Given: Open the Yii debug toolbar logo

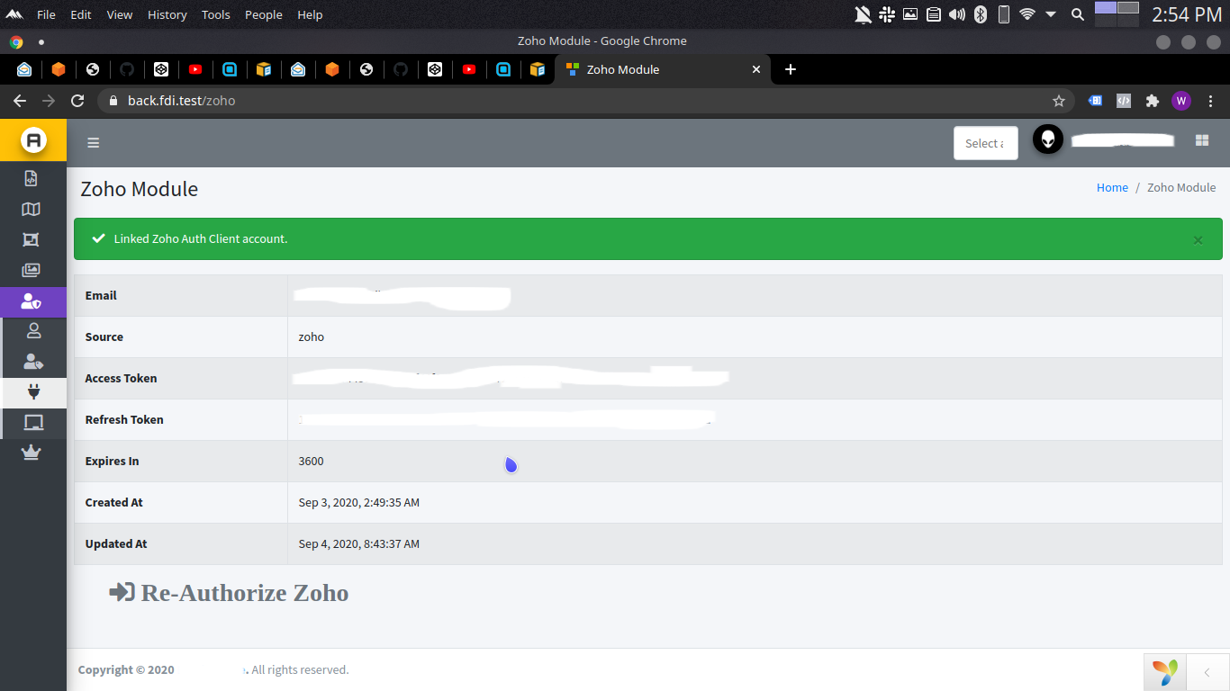Looking at the screenshot, I should pyautogui.click(x=1164, y=672).
